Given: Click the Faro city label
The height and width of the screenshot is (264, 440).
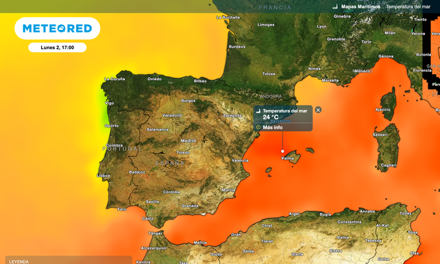Looking at the screenshot, I should [122, 209].
